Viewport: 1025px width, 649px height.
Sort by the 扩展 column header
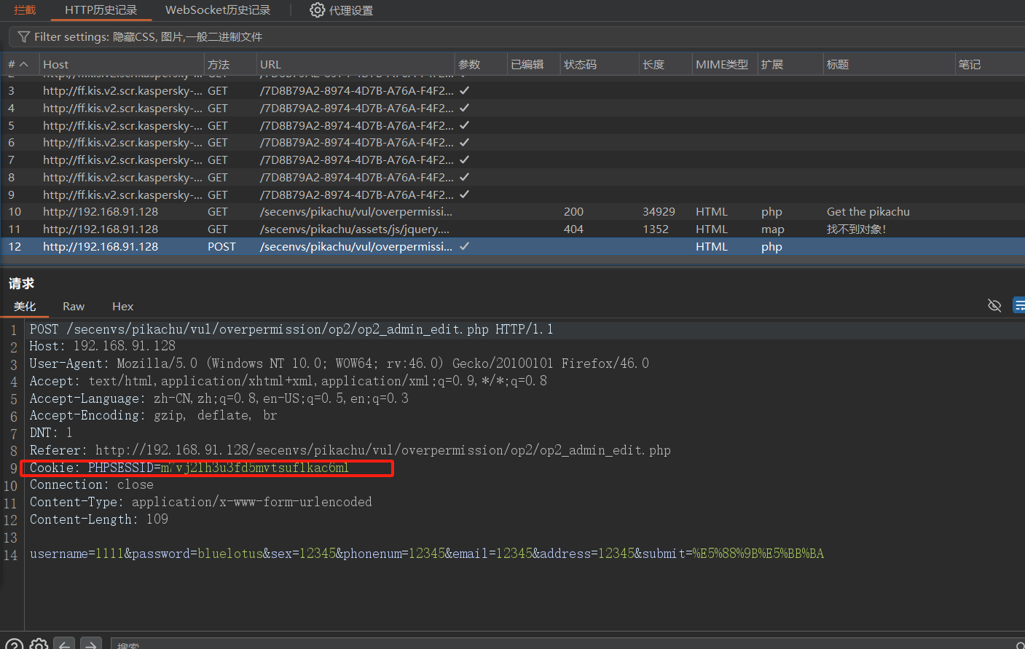point(790,64)
